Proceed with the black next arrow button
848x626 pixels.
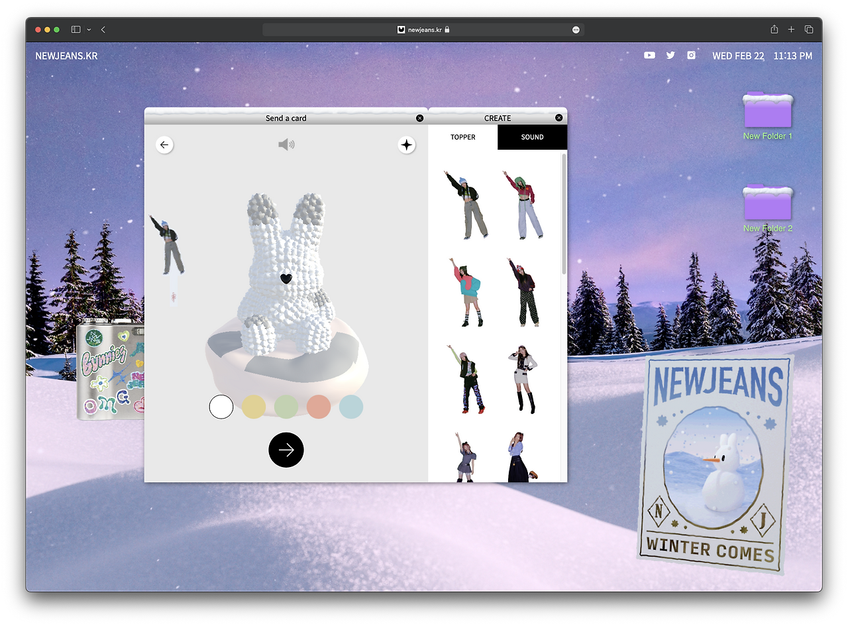pyautogui.click(x=286, y=450)
